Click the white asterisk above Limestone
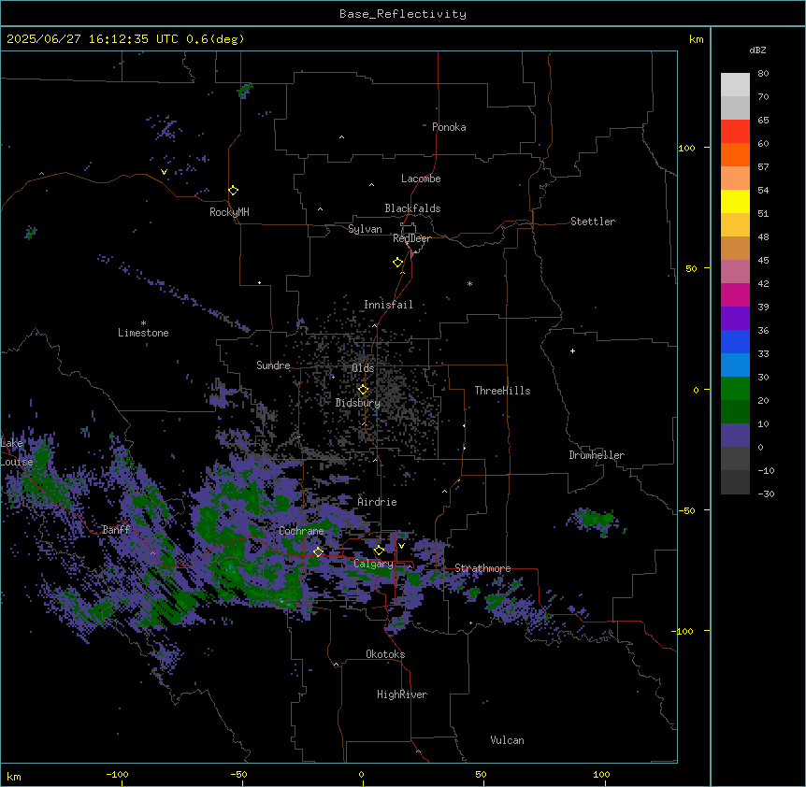806x787 pixels. pyautogui.click(x=143, y=323)
